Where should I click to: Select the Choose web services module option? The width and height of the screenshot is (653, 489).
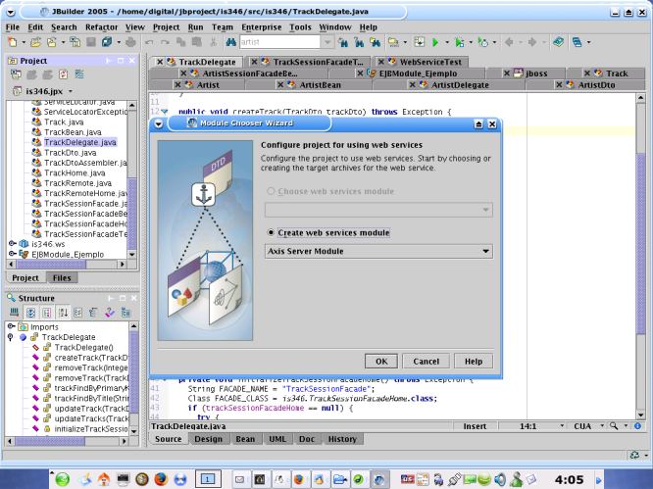click(272, 191)
